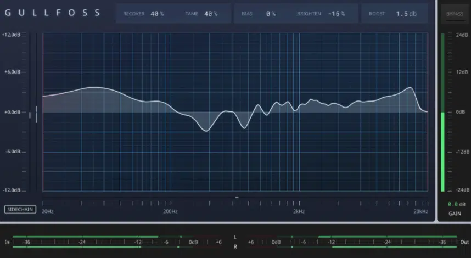Click the +12.0dB scale label
The width and height of the screenshot is (471, 258).
tap(11, 35)
